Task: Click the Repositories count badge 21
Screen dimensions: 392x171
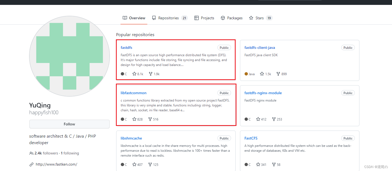Action: point(184,18)
